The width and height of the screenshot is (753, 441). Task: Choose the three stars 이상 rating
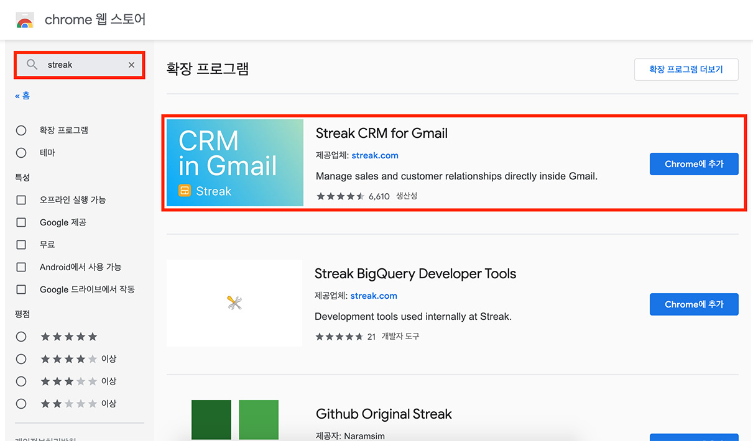pos(21,381)
